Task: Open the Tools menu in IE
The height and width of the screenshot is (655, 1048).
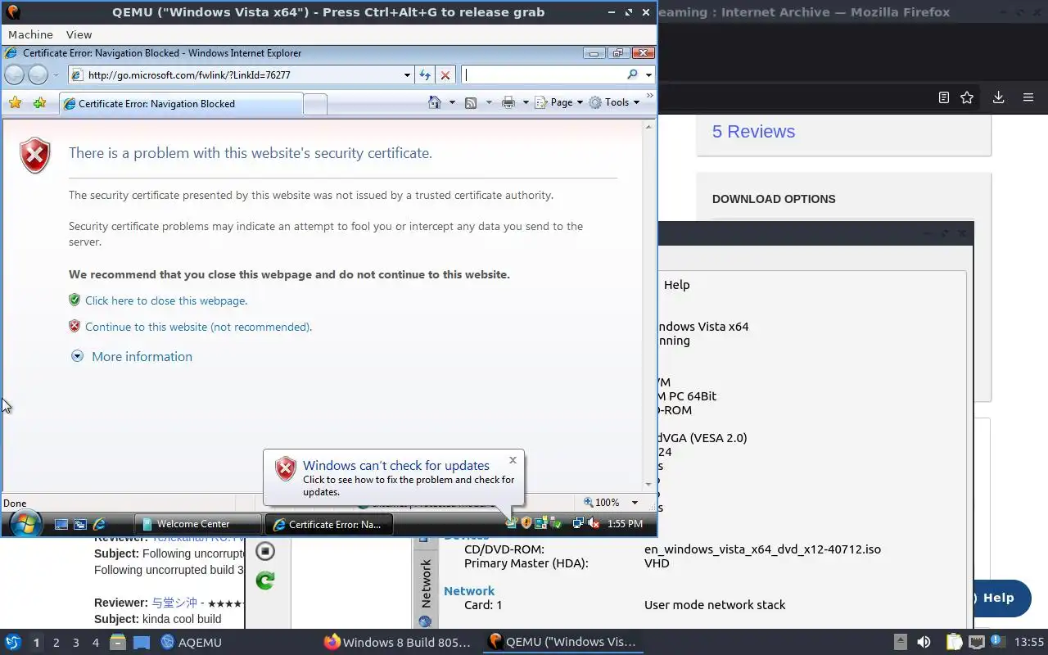Action: click(614, 102)
